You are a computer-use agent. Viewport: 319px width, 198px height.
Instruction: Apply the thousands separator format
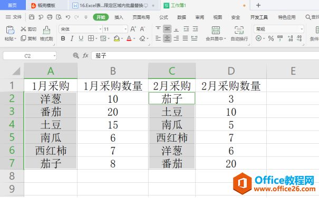click(x=280, y=38)
